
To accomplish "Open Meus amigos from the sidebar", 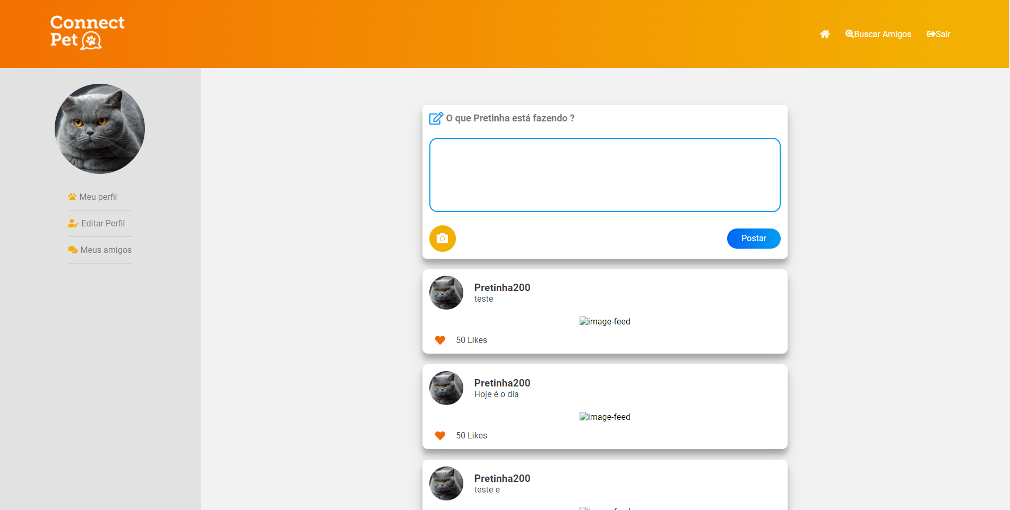I will click(x=106, y=249).
